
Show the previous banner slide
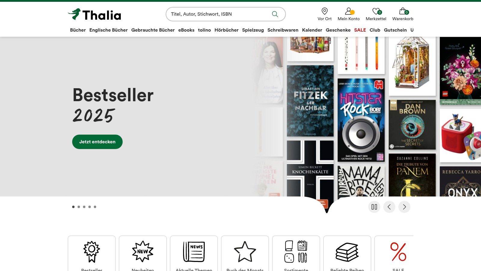pos(389,207)
